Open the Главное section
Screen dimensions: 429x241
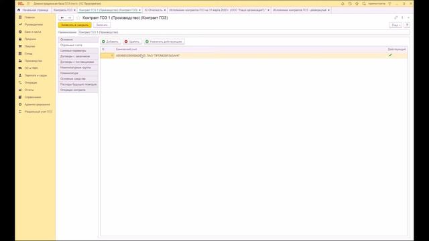[x=29, y=17]
